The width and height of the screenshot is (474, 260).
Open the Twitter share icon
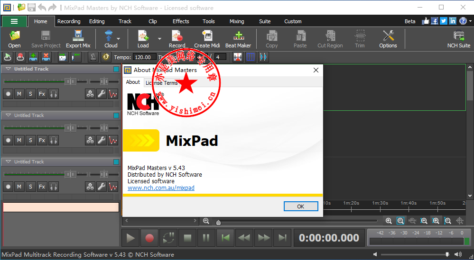444,21
